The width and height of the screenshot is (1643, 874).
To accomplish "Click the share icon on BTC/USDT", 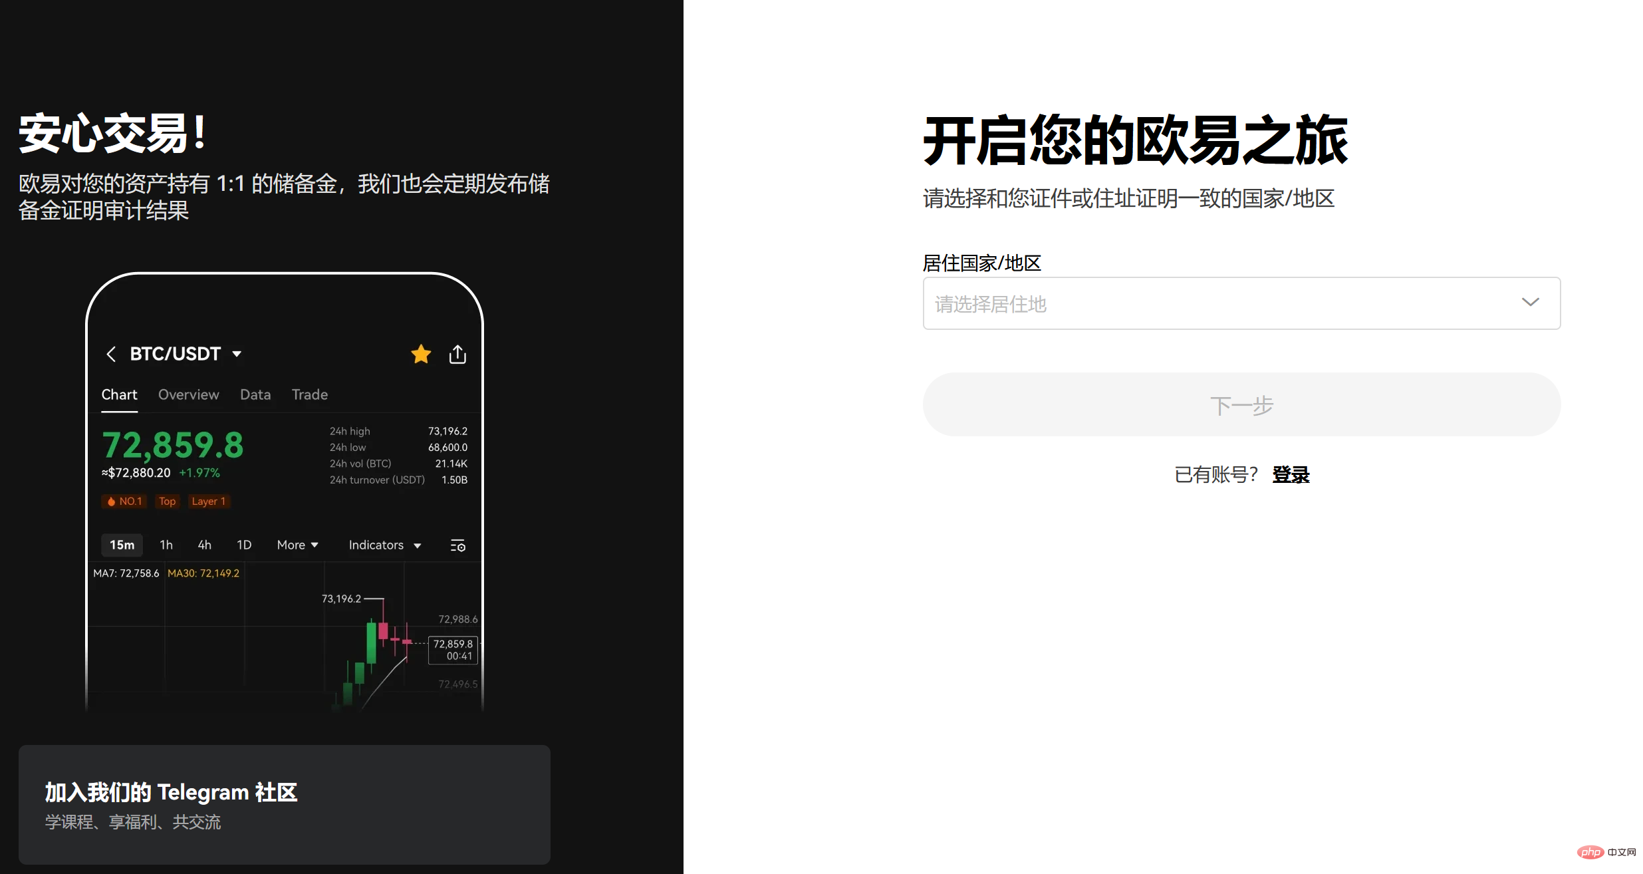I will [457, 353].
